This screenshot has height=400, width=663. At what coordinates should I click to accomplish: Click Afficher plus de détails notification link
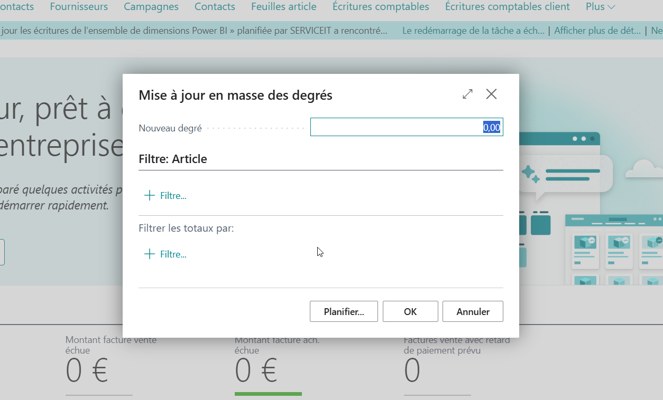(x=597, y=31)
